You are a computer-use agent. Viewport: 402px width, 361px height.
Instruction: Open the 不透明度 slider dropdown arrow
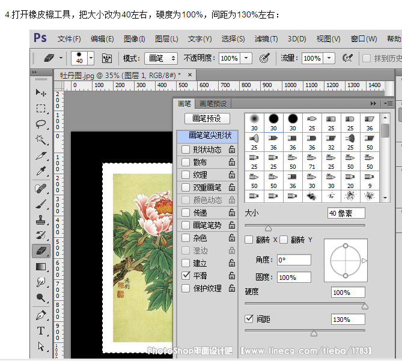point(246,58)
